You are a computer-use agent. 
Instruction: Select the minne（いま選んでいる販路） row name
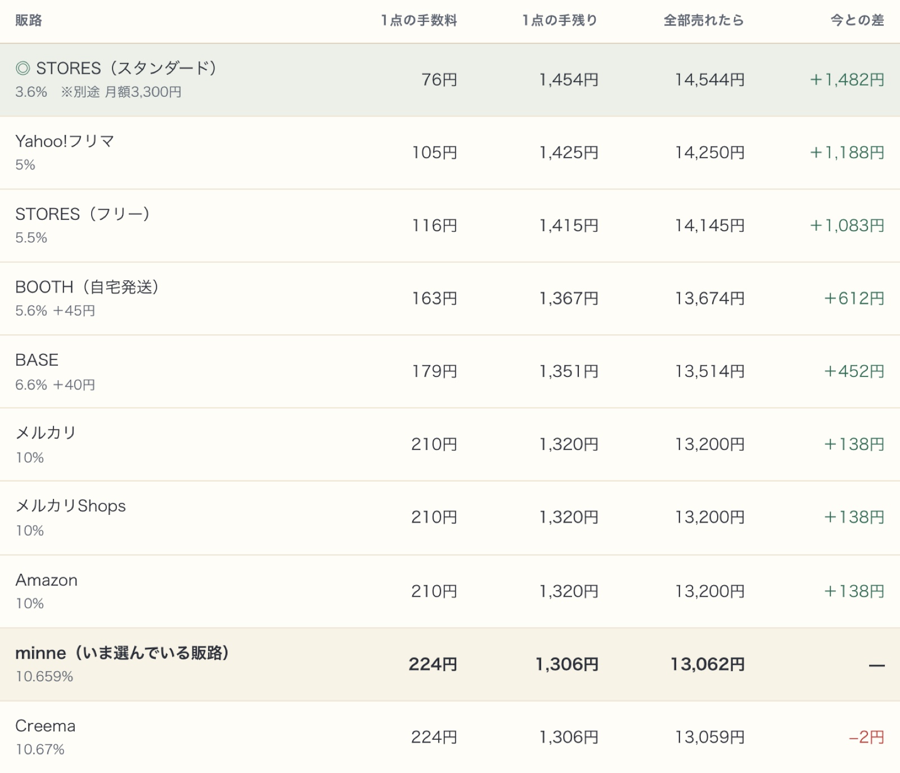(x=122, y=653)
